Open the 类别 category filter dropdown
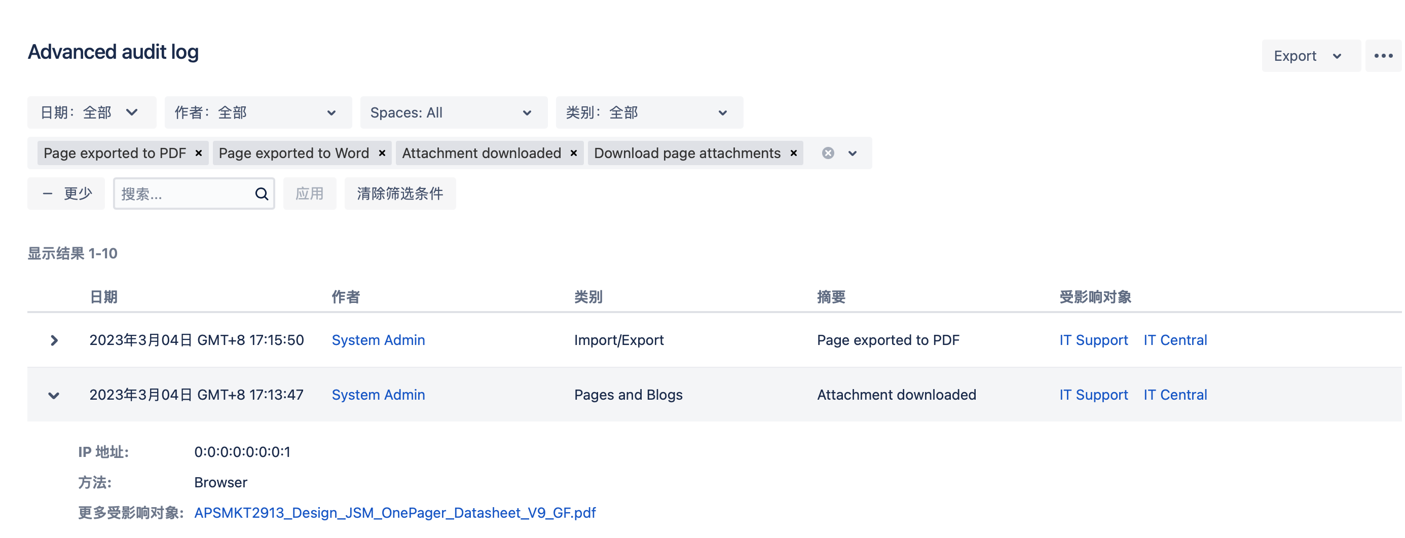The width and height of the screenshot is (1405, 538). click(648, 113)
